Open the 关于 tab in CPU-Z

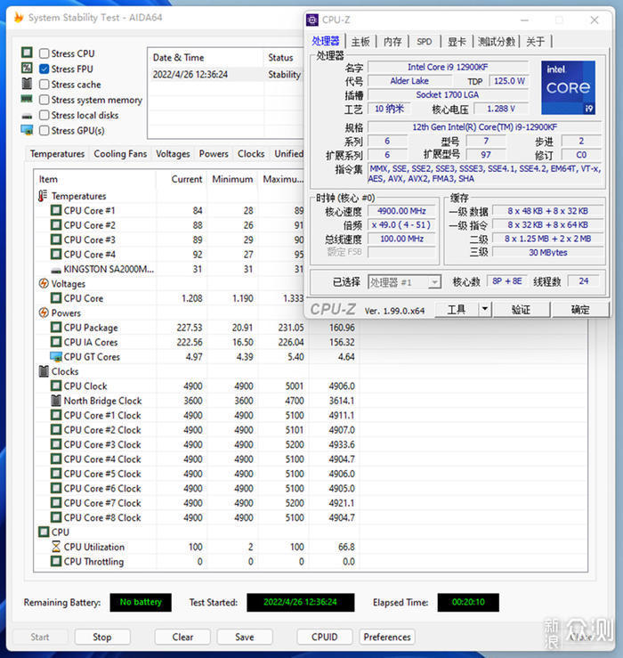point(535,42)
